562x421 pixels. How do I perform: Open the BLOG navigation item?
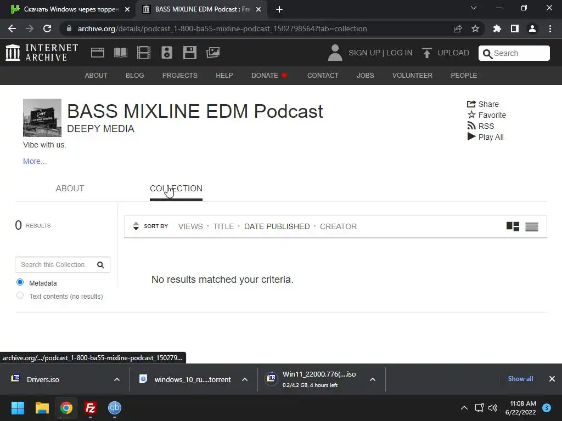coord(135,76)
